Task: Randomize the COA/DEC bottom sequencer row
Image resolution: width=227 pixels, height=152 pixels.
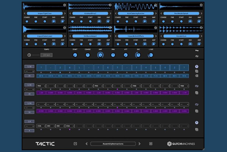Action: pyautogui.click(x=197, y=123)
